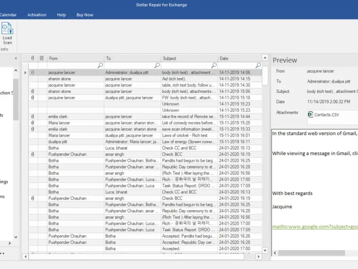Click search magnifier in Date filter
The image size is (358, 269).
pyautogui.click(x=258, y=65)
